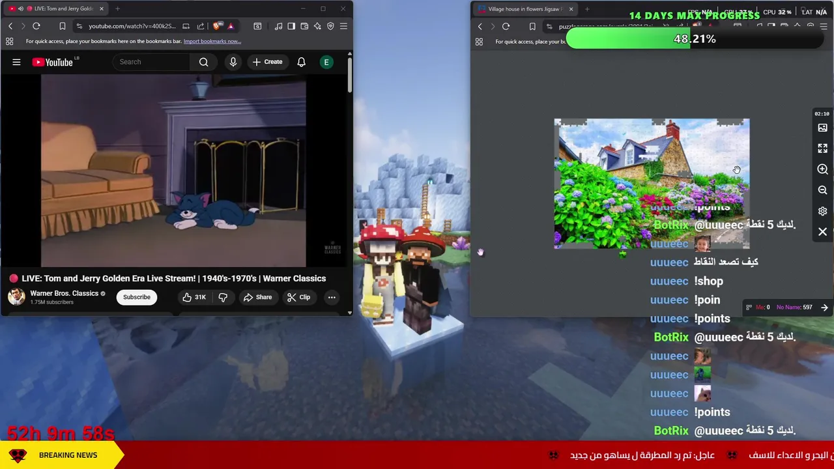Open the puzzle browser's hamburger menu

tap(824, 27)
